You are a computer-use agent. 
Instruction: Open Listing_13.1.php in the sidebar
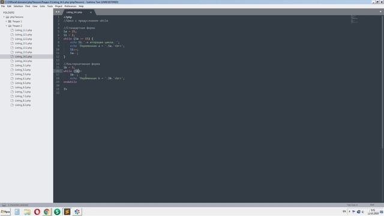pyautogui.click(x=23, y=43)
